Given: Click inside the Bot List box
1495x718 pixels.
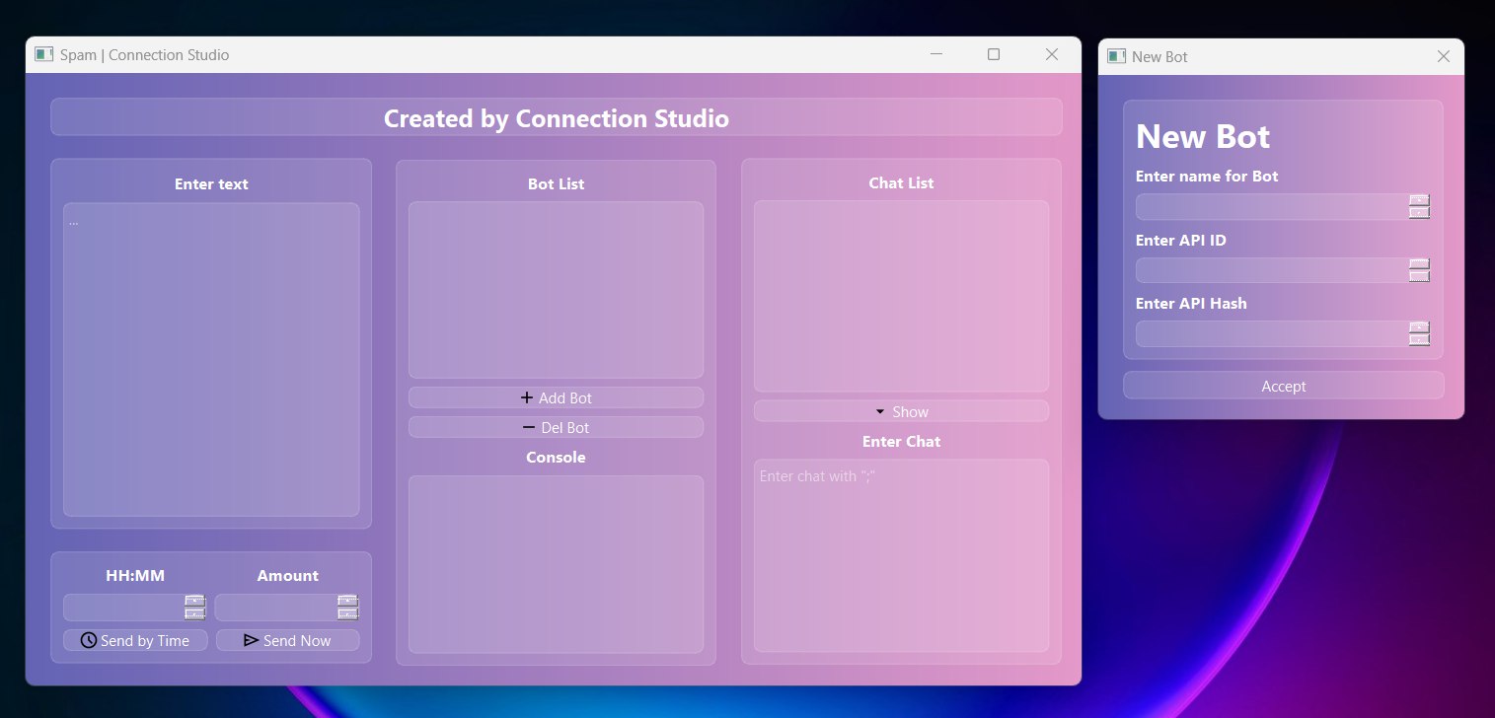Looking at the screenshot, I should (x=556, y=290).
